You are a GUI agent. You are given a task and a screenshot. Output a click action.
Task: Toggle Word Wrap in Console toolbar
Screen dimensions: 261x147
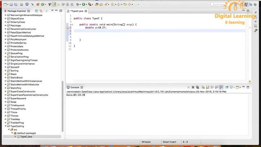tap(212, 87)
